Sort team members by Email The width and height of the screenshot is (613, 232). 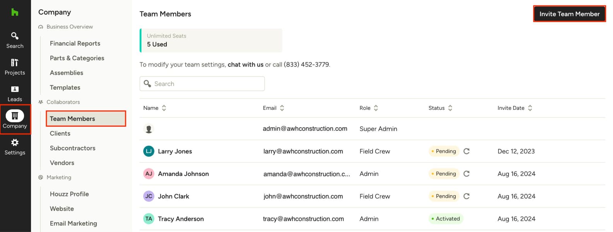[x=282, y=108]
